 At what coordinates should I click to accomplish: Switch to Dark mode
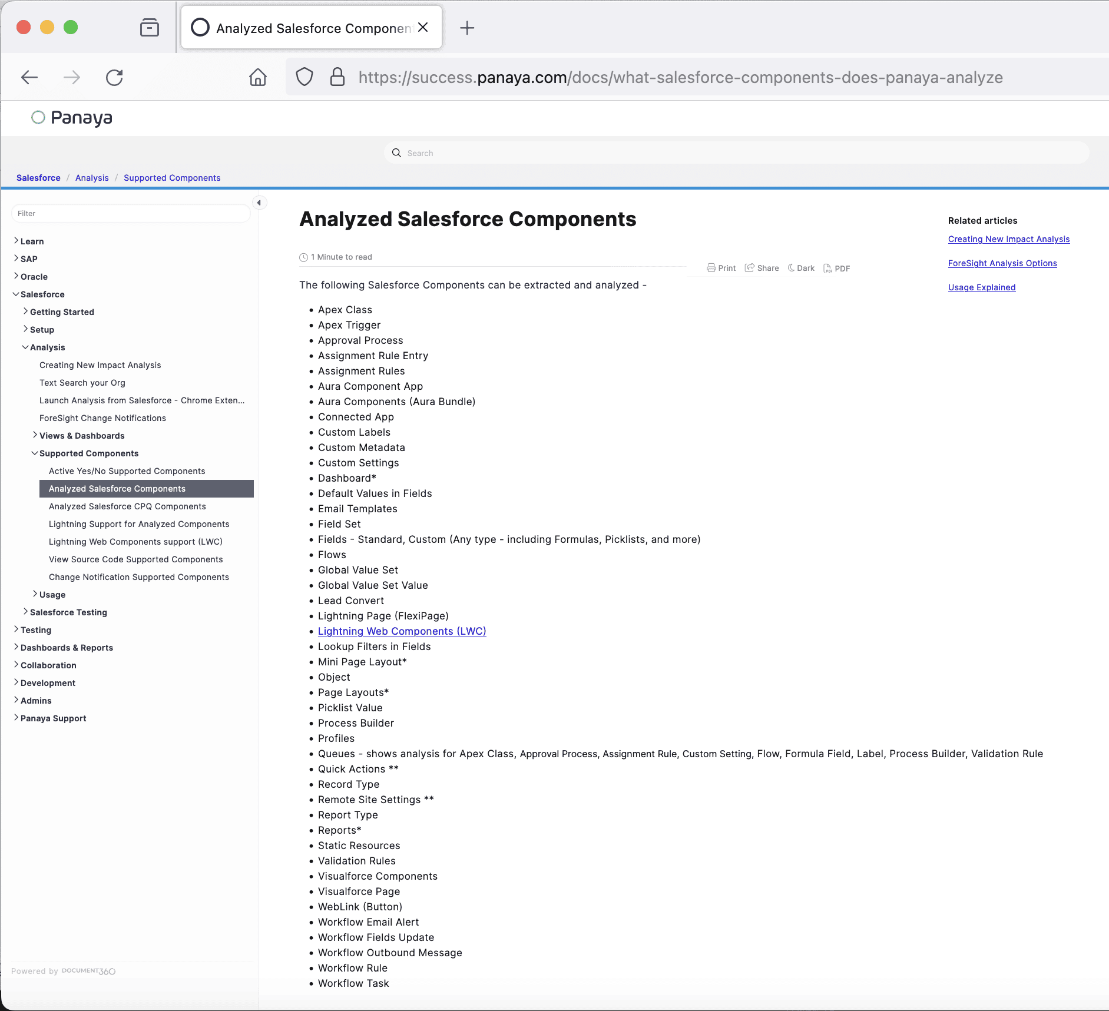click(x=802, y=268)
